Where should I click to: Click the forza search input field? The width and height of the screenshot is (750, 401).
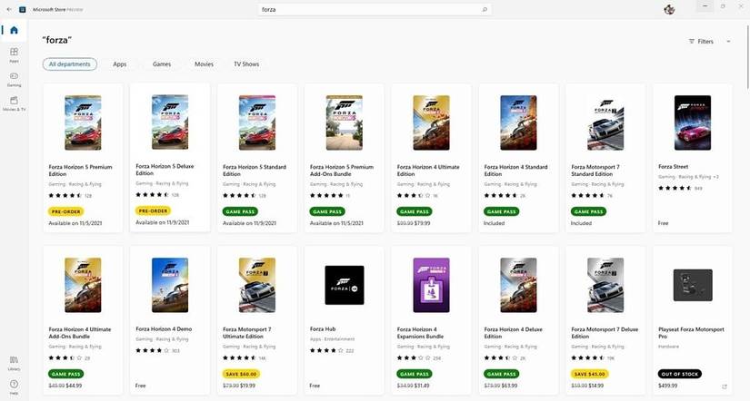click(375, 10)
